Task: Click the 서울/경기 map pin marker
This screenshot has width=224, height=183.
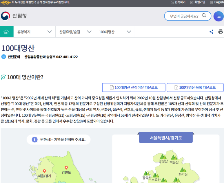Action: (x=44, y=171)
